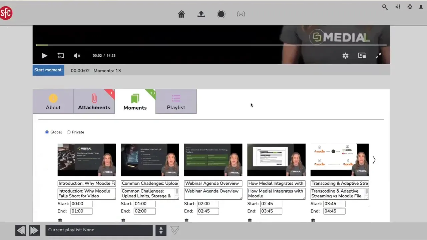This screenshot has height=240, width=427.
Task: Open the upload media icon
Action: pos(201,14)
